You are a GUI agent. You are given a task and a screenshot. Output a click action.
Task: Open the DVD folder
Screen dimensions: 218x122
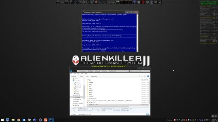[90, 84]
